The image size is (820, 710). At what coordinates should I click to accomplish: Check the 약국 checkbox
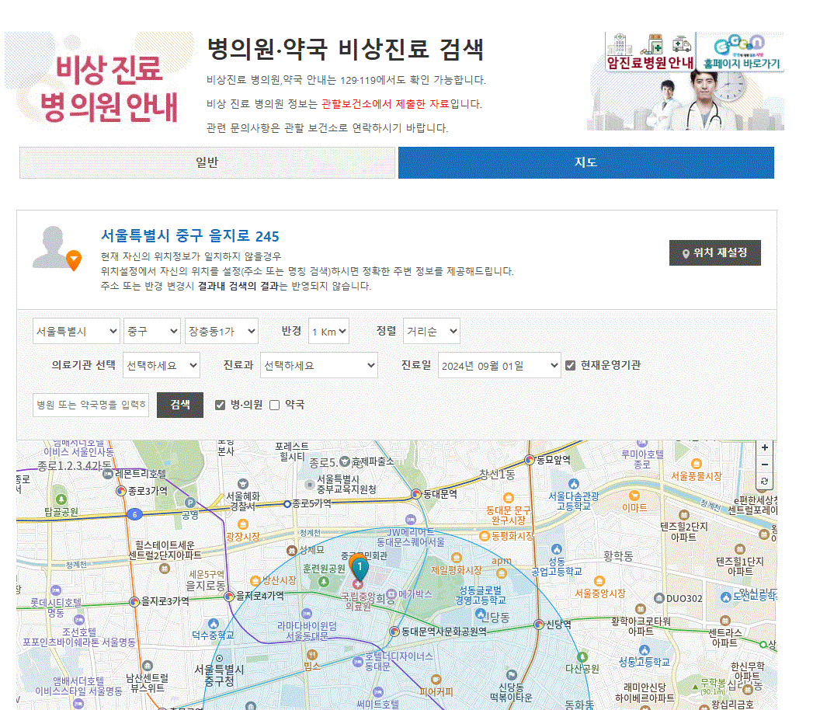coord(275,405)
